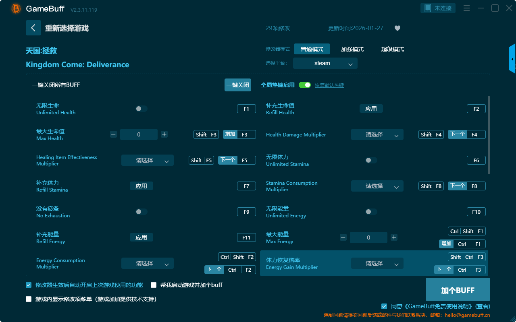Toggle Unlimited Health switch
The height and width of the screenshot is (322, 516).
141,109
